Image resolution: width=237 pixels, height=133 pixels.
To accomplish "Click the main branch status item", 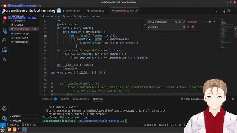I will click(11, 125).
